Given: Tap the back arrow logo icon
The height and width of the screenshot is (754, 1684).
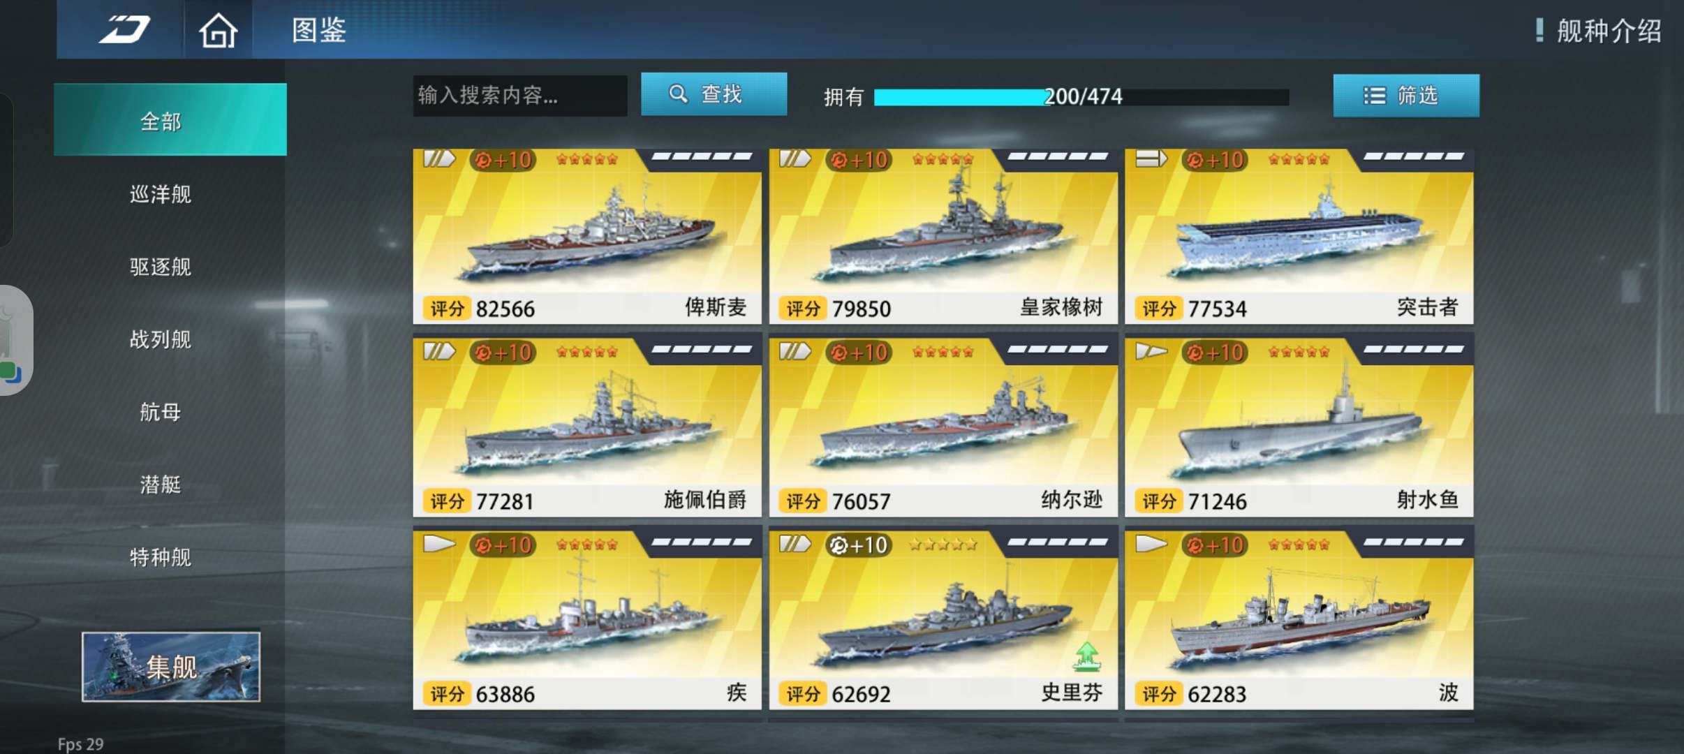Looking at the screenshot, I should point(124,29).
